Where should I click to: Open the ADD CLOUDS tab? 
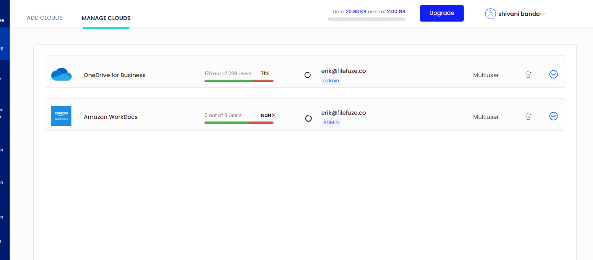44,18
